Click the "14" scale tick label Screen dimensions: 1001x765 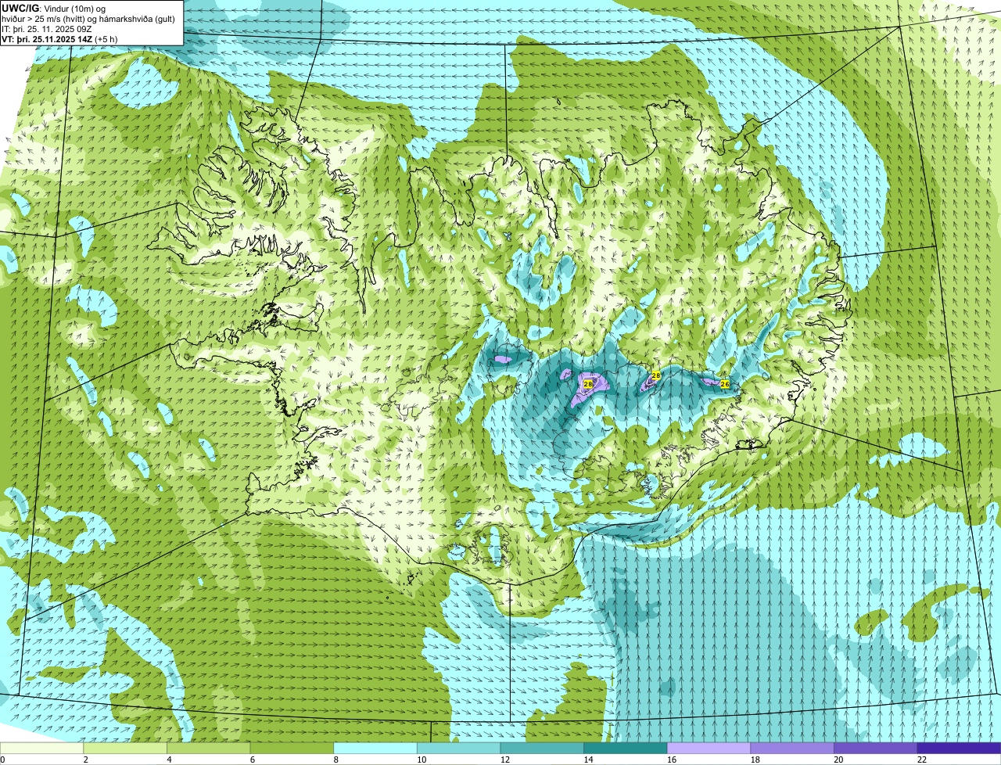(589, 760)
